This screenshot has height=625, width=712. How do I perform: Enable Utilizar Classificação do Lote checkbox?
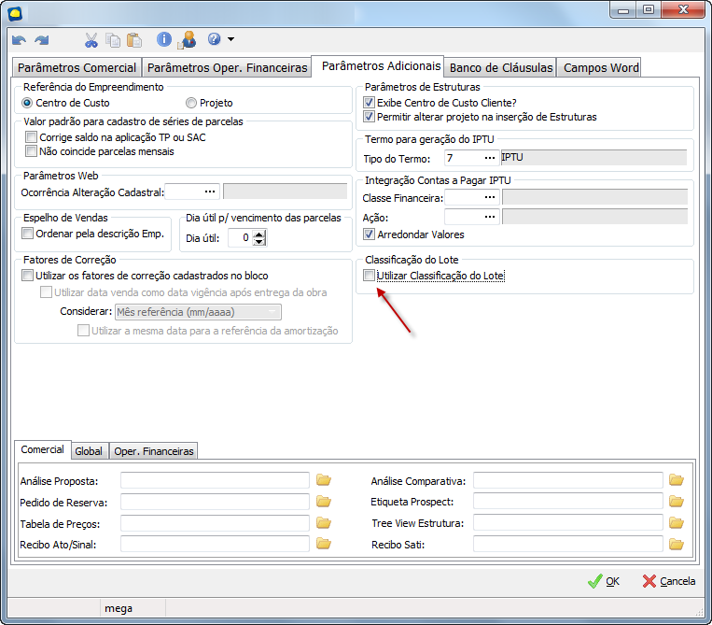(x=370, y=276)
